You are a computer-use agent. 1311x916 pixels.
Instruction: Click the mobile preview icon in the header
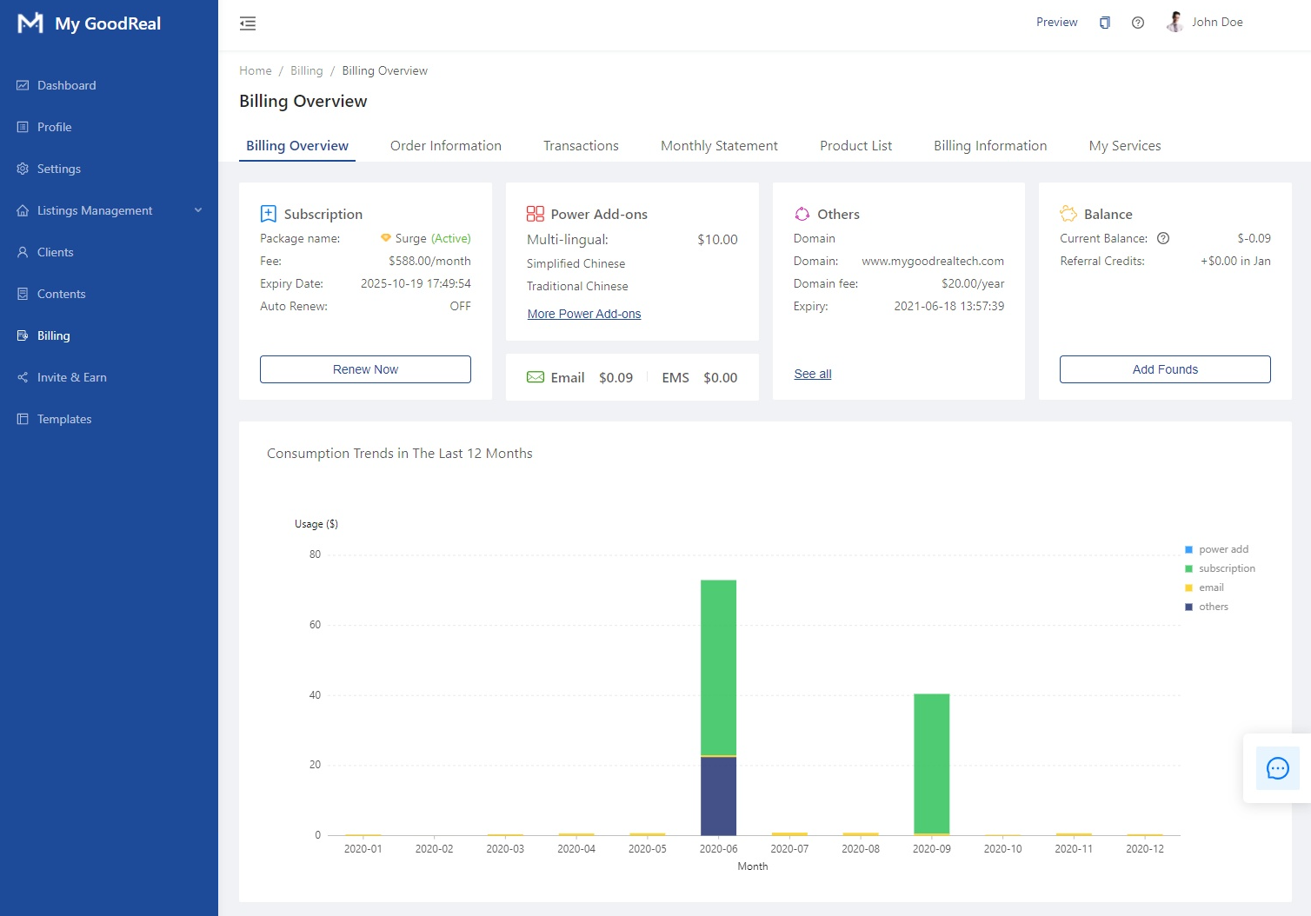[x=1104, y=22]
